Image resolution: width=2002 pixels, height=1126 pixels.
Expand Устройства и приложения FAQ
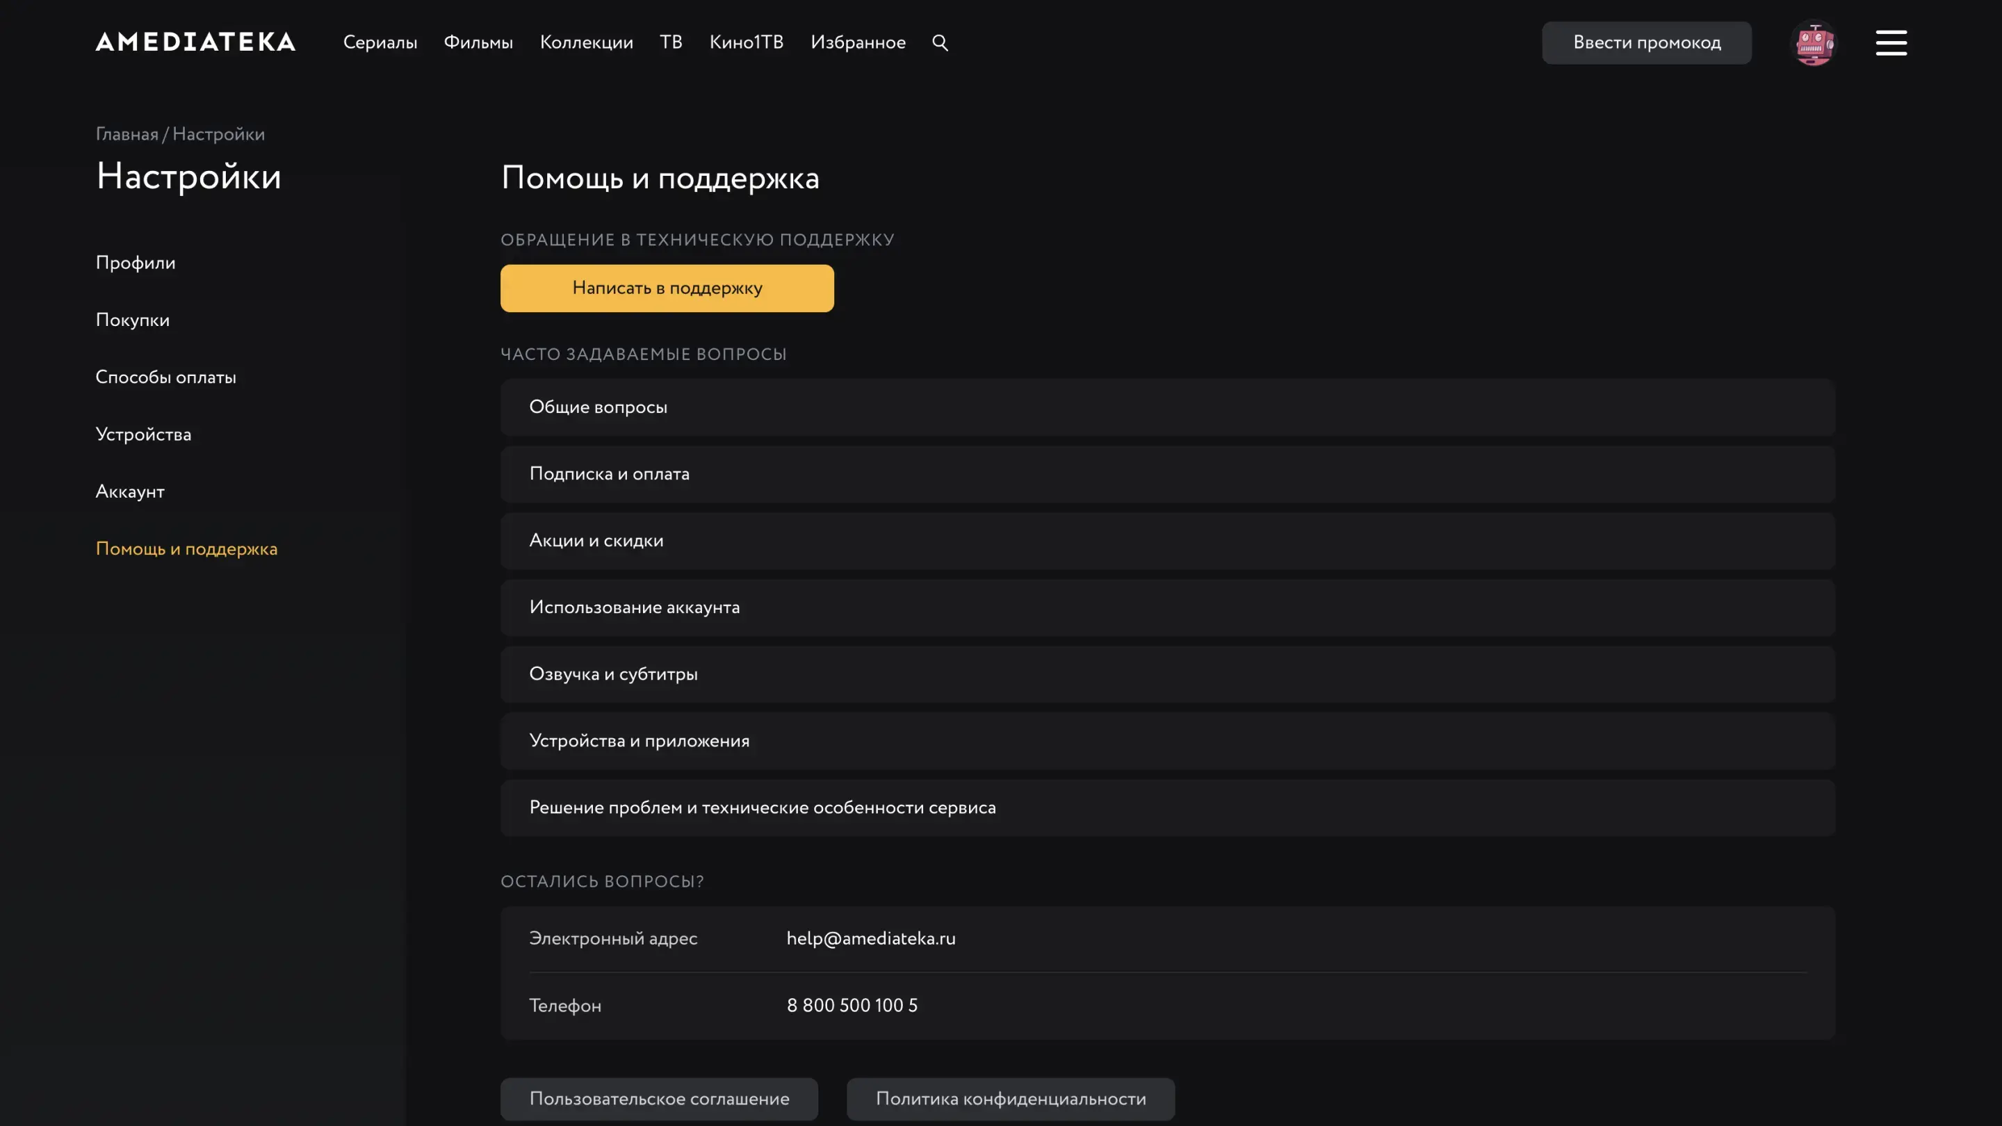point(1167,742)
